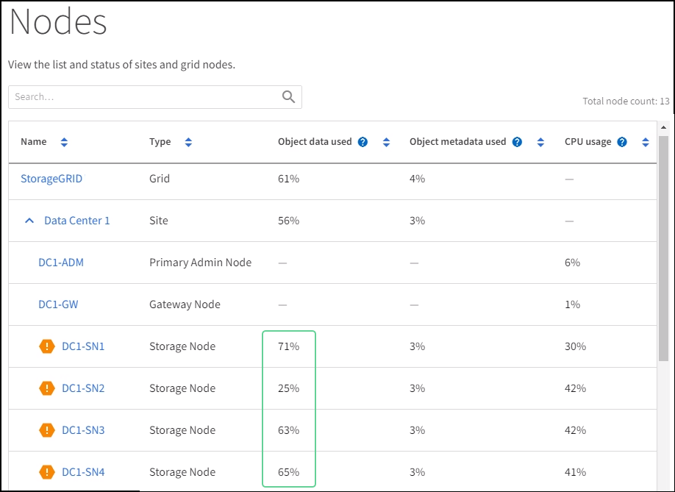Open the DC1-ADM admin node
Screen dimensions: 675x492
point(61,263)
